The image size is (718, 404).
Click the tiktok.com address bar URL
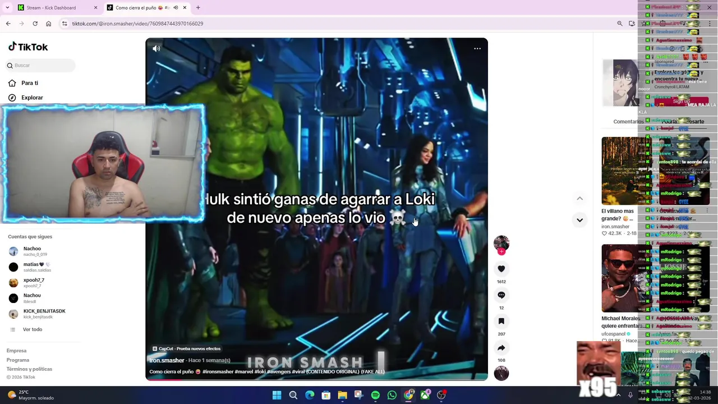coord(137,24)
